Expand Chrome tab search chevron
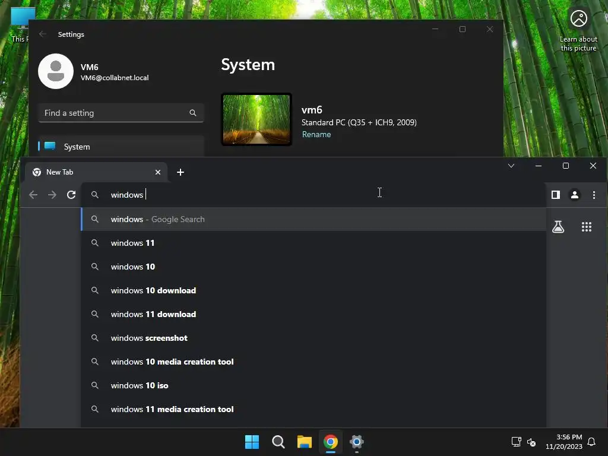 click(511, 166)
